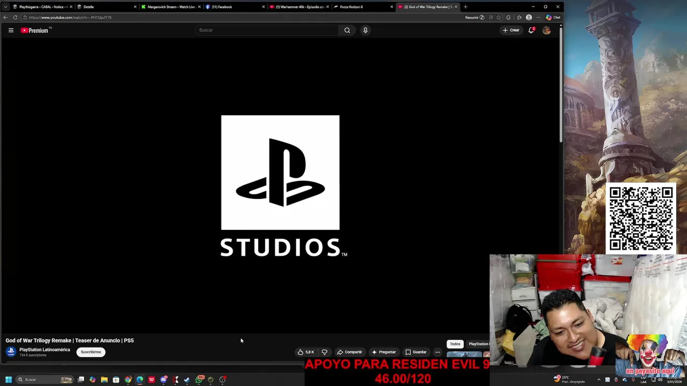Add page to favorites star icon
Viewport: 687px width, 386px height.
point(499,17)
